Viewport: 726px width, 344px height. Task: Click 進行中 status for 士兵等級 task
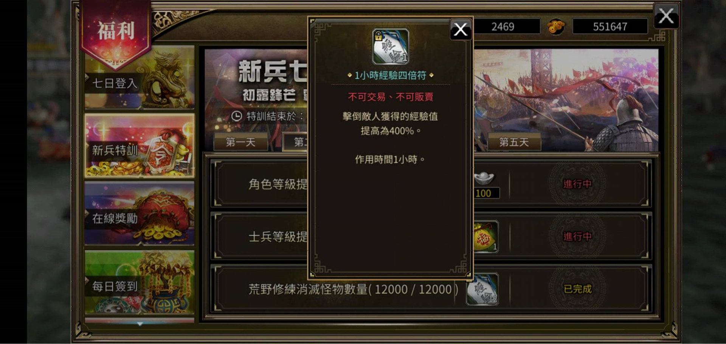[577, 237]
